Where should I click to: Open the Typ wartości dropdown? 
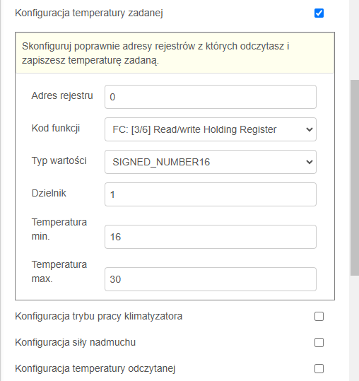tap(211, 162)
